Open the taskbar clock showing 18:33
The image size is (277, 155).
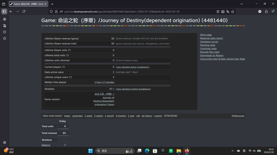pyautogui.click(x=269, y=151)
